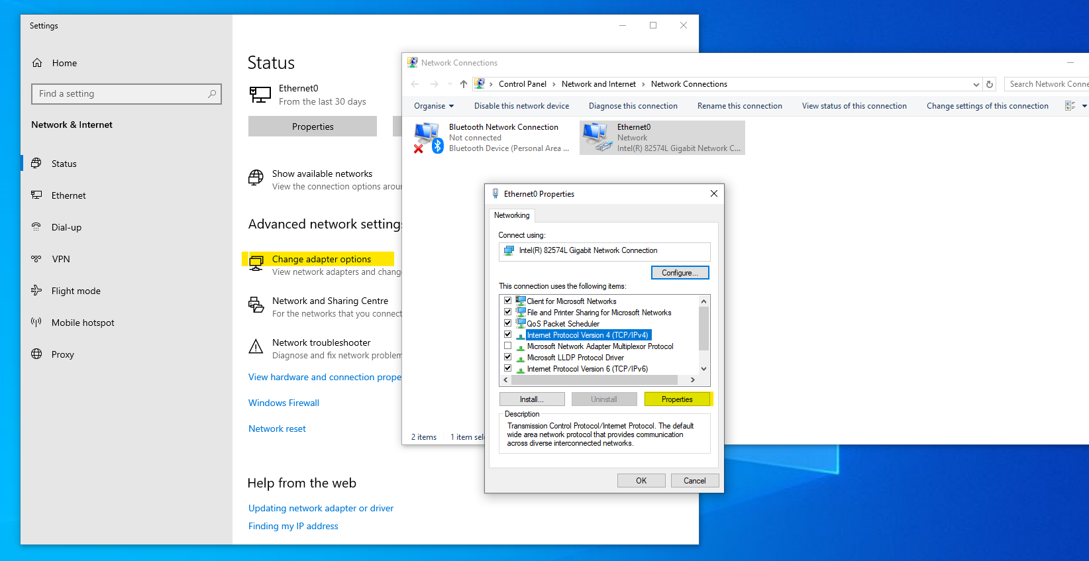Screen dimensions: 1089x561
Task: Confirm with OK in Ethernet0 Properties
Action: pos(641,481)
